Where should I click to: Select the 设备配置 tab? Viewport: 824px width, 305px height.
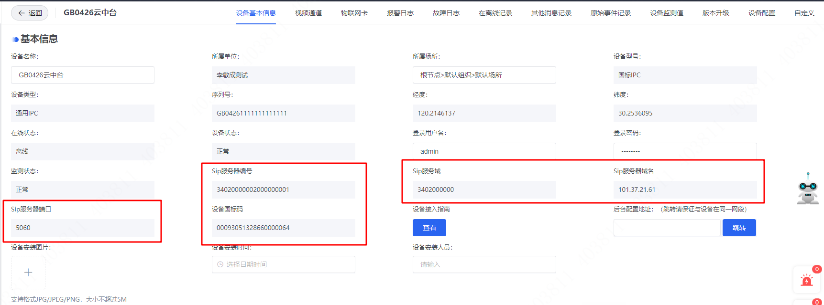point(762,13)
